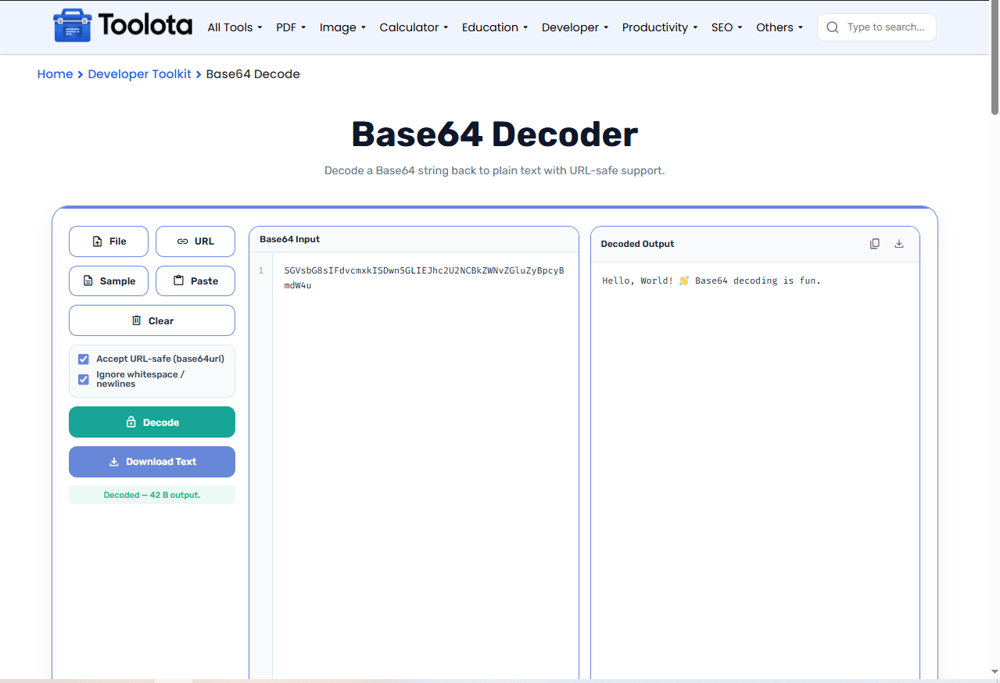This screenshot has height=683, width=1000.
Task: Click the File upload button
Action: [109, 241]
